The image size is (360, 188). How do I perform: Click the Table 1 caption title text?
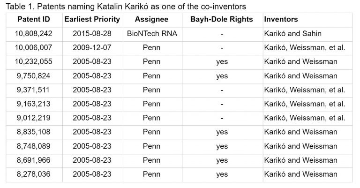pos(126,7)
